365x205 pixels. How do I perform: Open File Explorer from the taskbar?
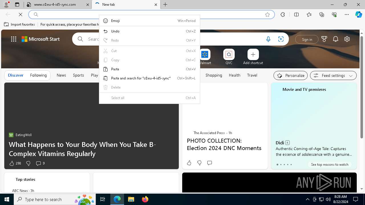[x=131, y=199]
